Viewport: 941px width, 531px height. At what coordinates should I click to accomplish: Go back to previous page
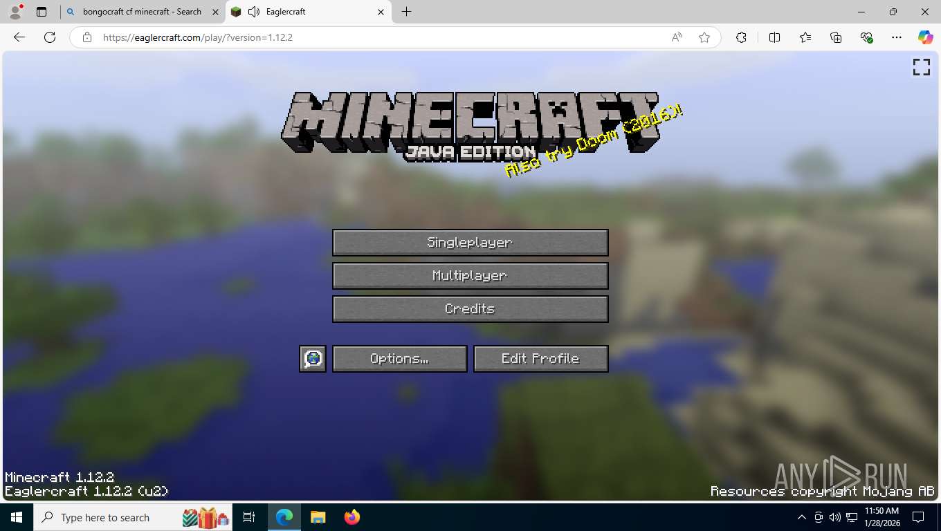19,37
